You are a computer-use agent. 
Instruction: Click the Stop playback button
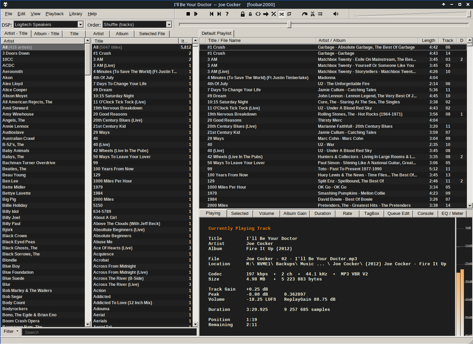point(188,14)
